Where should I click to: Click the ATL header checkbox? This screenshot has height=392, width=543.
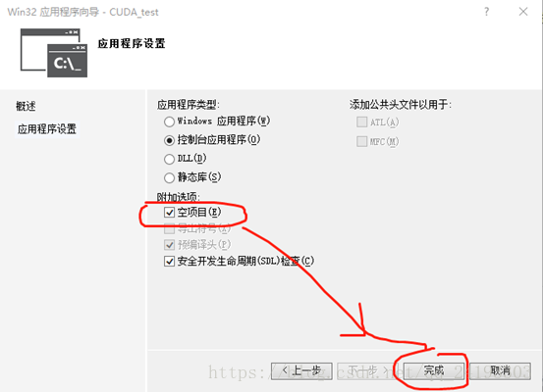362,122
